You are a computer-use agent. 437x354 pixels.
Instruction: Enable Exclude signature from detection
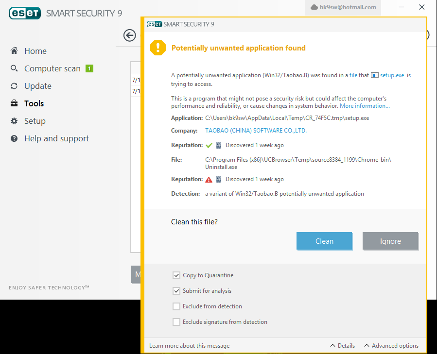coord(176,322)
